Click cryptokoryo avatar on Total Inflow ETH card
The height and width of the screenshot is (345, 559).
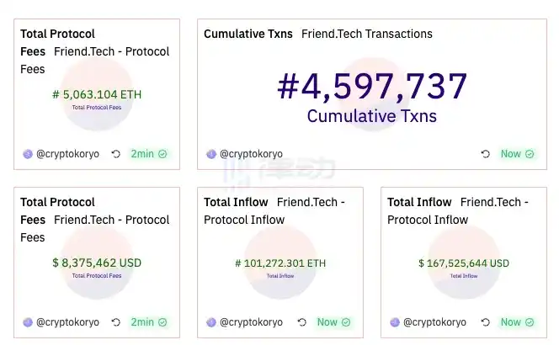click(211, 322)
